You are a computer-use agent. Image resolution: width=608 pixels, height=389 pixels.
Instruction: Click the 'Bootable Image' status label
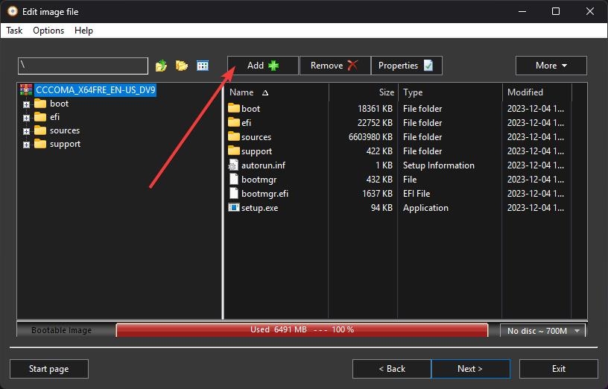[62, 330]
